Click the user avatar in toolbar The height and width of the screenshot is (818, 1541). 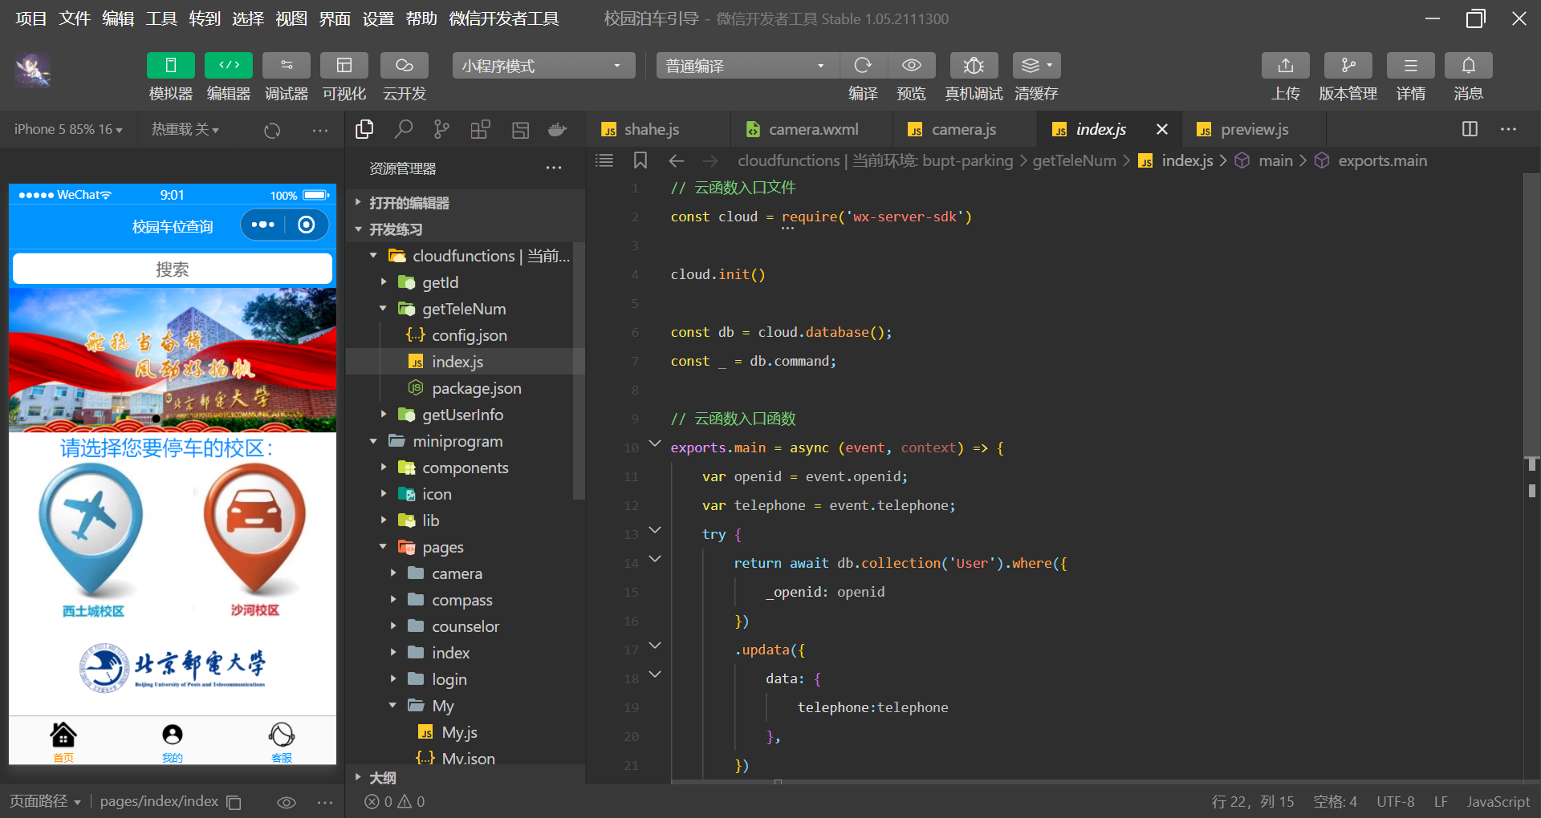click(x=33, y=71)
